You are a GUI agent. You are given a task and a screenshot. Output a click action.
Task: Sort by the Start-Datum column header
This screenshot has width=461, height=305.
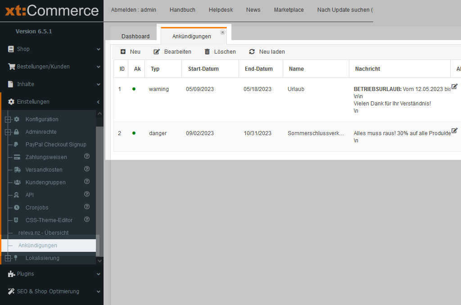[x=203, y=69]
